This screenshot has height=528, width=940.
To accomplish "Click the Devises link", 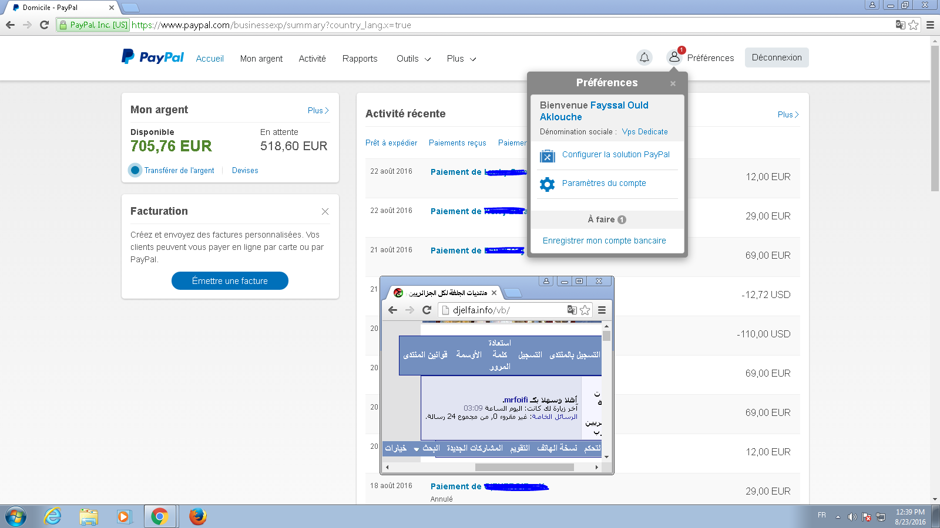I will (x=245, y=170).
